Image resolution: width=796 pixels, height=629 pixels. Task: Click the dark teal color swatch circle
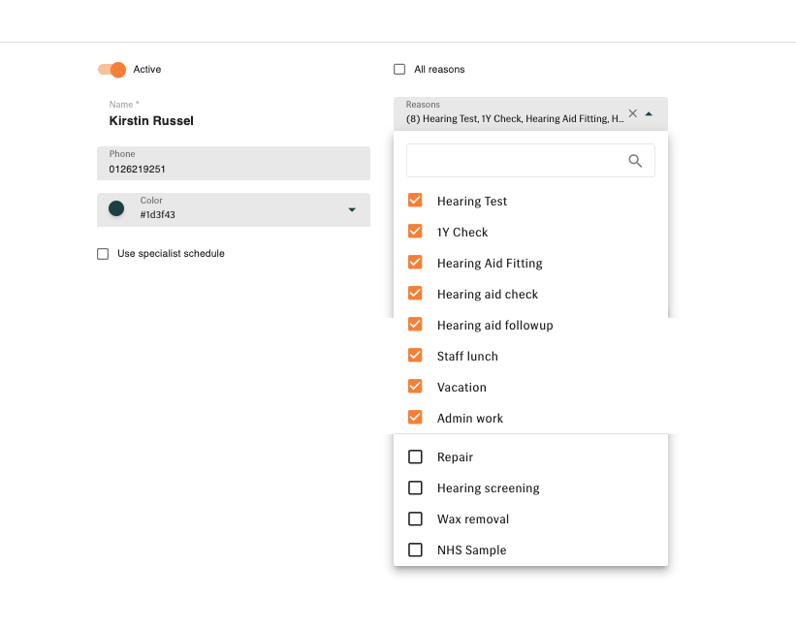(115, 209)
